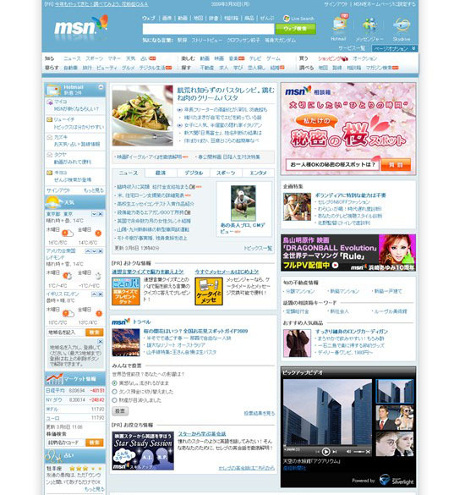The width and height of the screenshot is (465, 495).
Task: Select the first poll radio option
Action: 115,383
